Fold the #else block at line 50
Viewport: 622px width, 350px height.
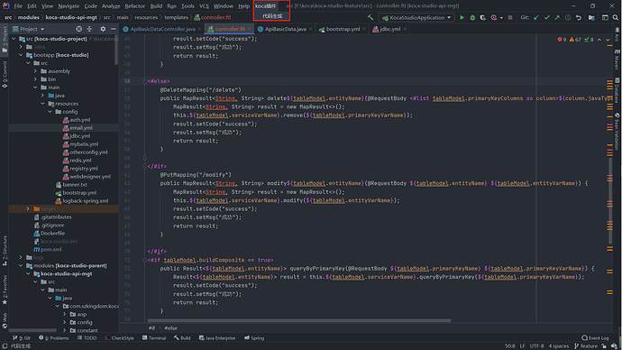[144, 81]
